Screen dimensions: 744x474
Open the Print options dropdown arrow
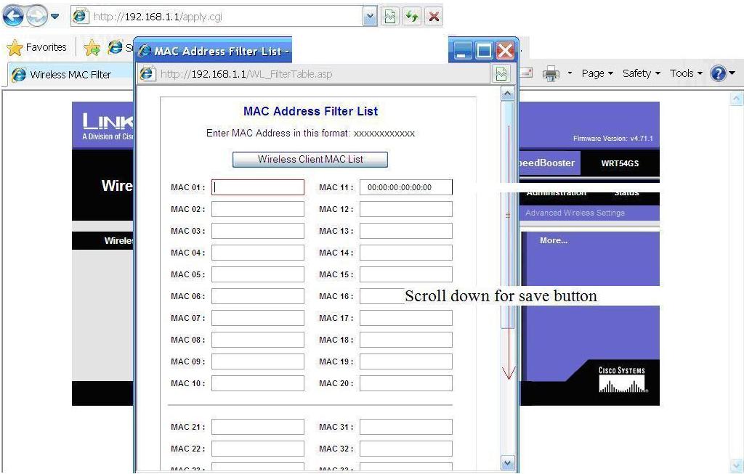tap(570, 73)
